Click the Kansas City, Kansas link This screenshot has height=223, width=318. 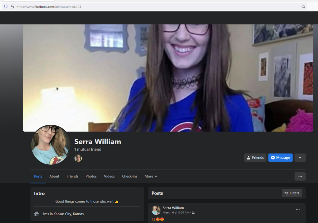click(x=69, y=214)
